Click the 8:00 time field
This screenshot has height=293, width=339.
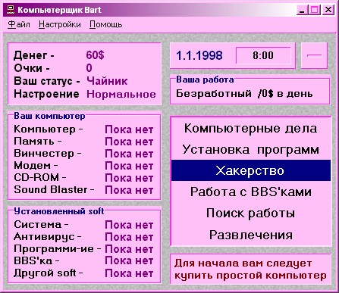pos(263,55)
